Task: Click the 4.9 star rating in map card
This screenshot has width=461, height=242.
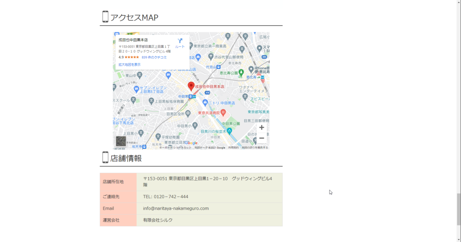Action: tap(128, 57)
